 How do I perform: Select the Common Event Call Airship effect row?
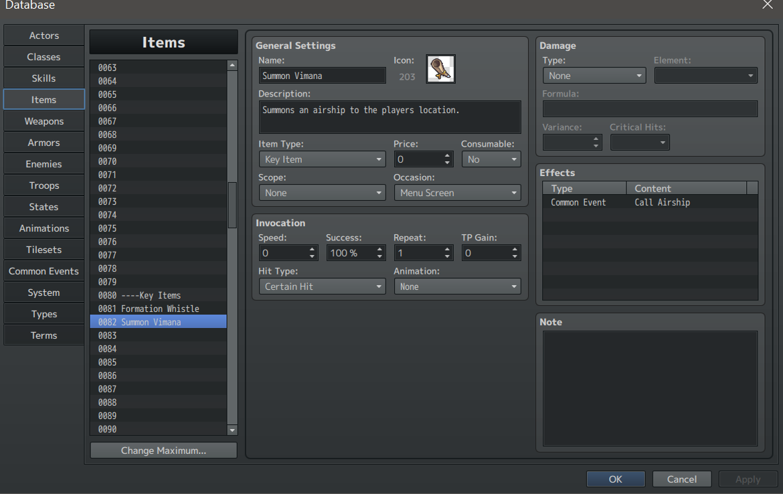pyautogui.click(x=650, y=202)
